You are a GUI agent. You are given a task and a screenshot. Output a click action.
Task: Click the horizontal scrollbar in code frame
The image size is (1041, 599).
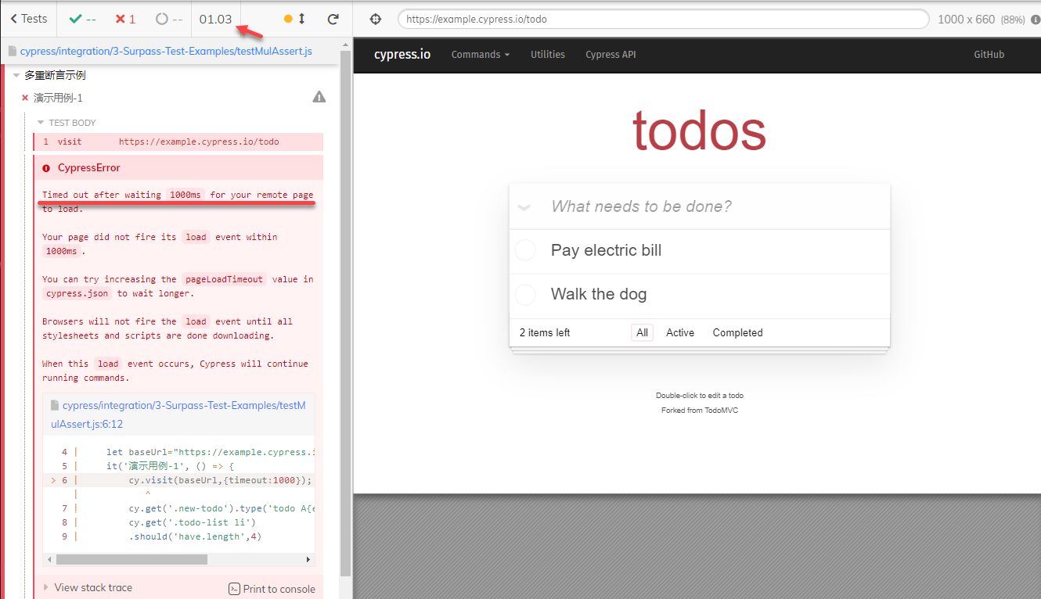tap(131, 559)
